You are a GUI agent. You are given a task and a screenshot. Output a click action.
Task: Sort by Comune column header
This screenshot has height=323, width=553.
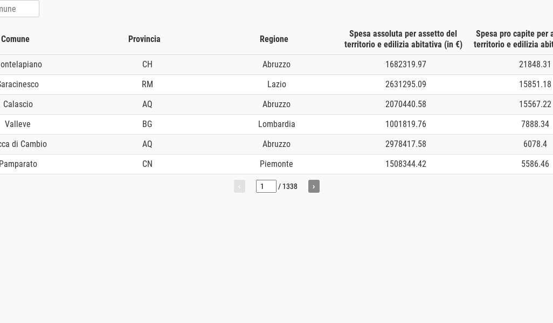[x=15, y=39]
